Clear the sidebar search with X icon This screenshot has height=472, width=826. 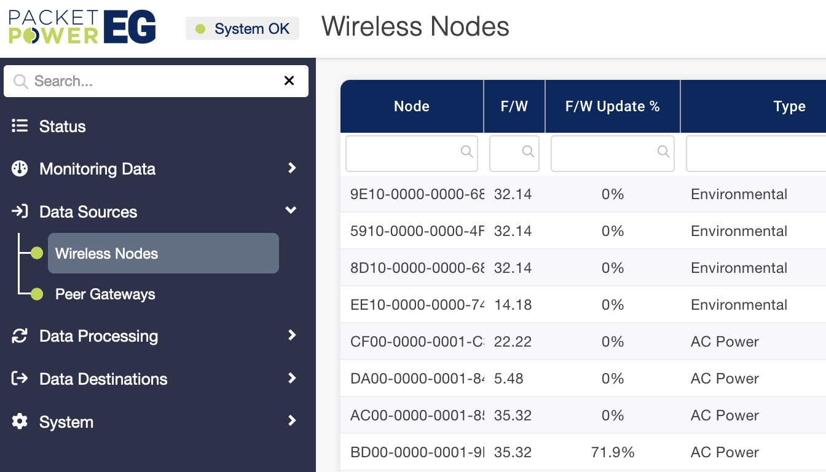tap(289, 81)
